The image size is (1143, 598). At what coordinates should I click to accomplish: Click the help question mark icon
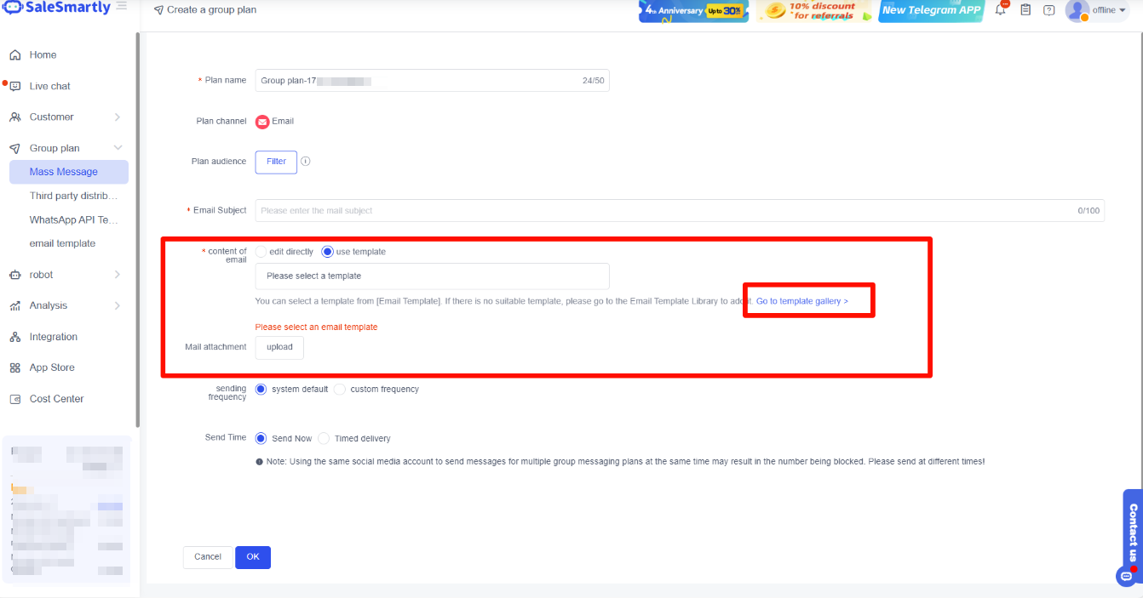(x=1049, y=10)
